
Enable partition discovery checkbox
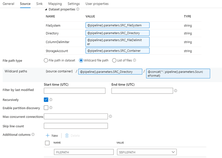[x=46, y=108]
